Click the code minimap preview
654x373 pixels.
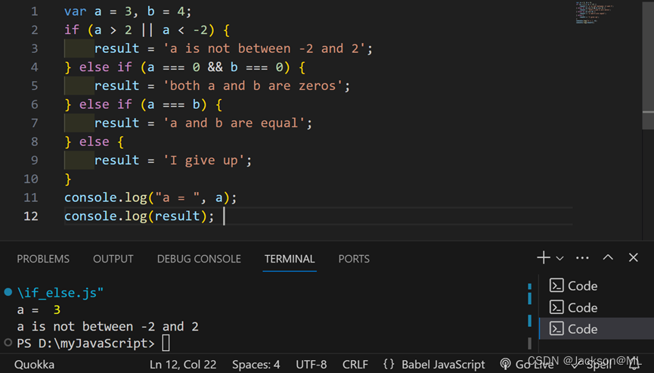coord(597,14)
